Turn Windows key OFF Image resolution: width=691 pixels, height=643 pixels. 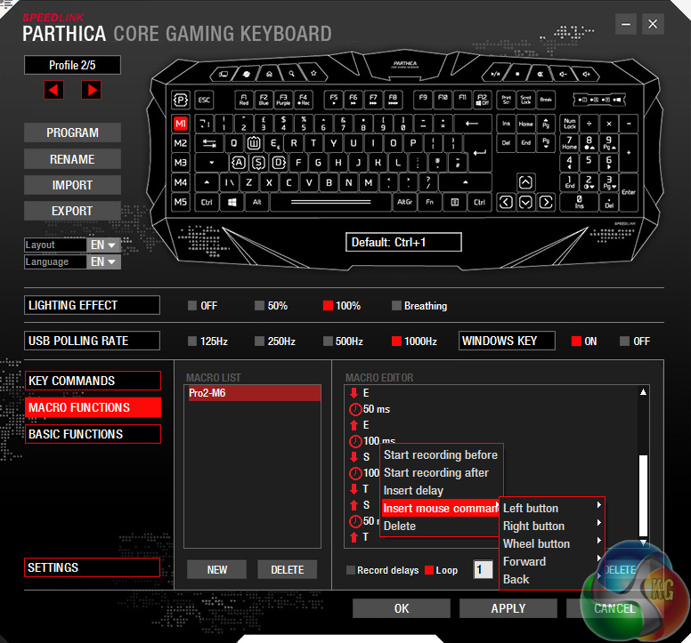point(625,342)
